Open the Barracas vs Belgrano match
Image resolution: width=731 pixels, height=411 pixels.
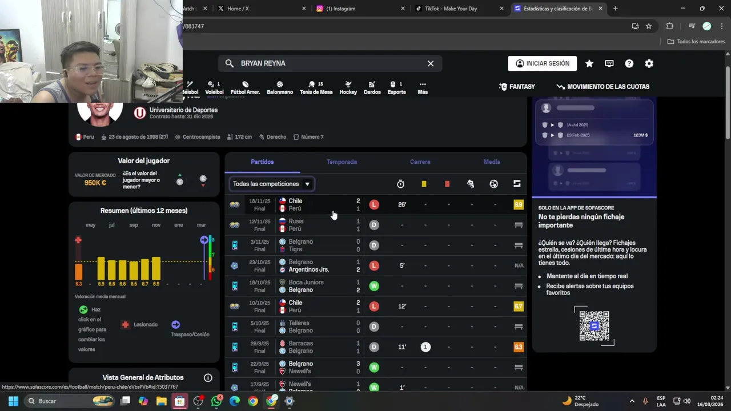click(376, 347)
